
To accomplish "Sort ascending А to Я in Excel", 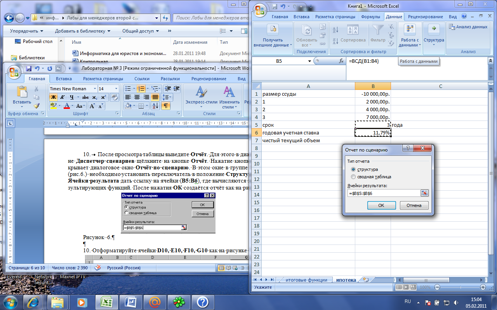I will point(336,29).
